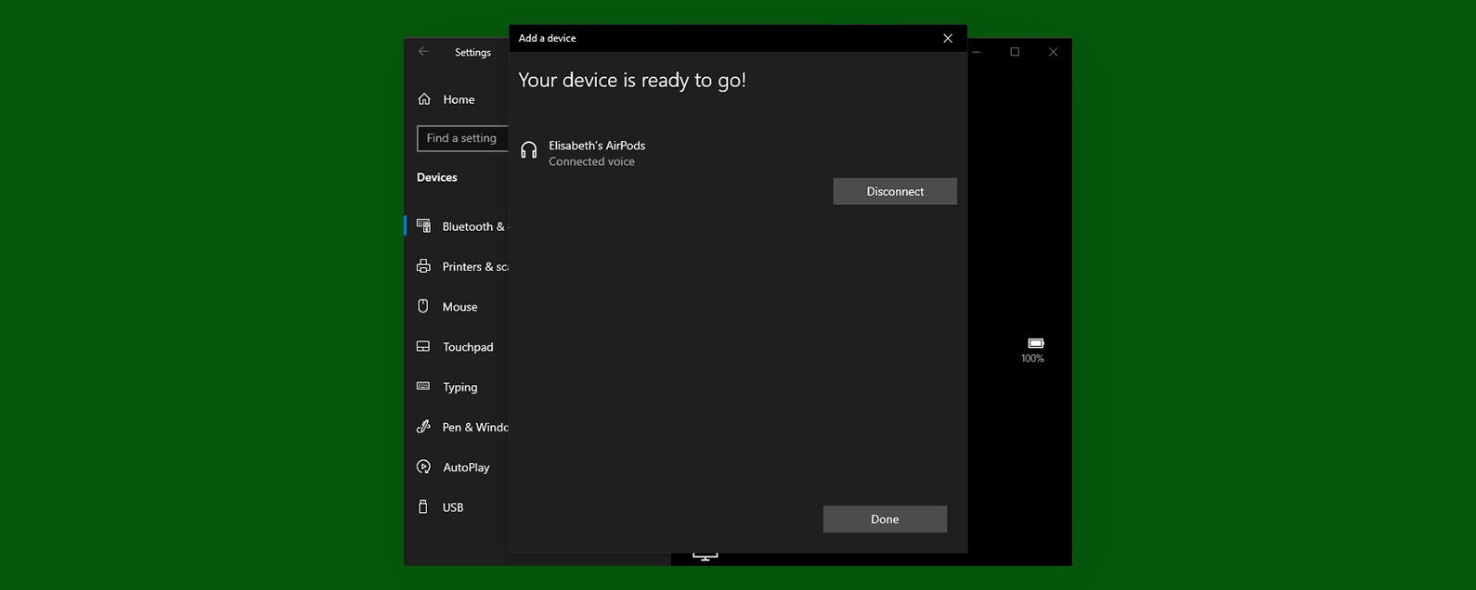
Task: Focus the Find a setting search box
Action: (x=463, y=138)
